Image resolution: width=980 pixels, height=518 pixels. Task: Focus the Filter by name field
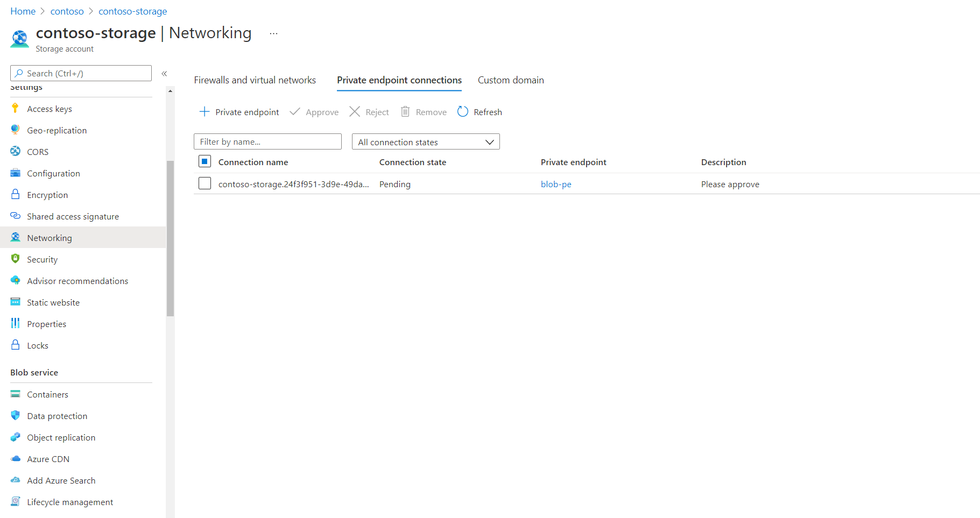(267, 141)
